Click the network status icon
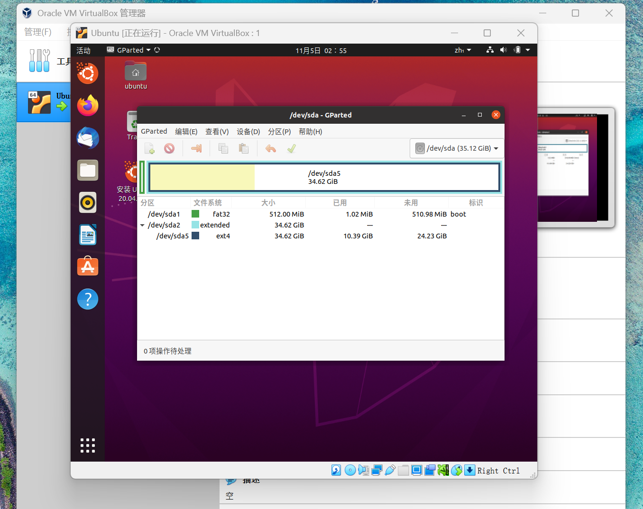Image resolution: width=643 pixels, height=509 pixels. tap(490, 50)
